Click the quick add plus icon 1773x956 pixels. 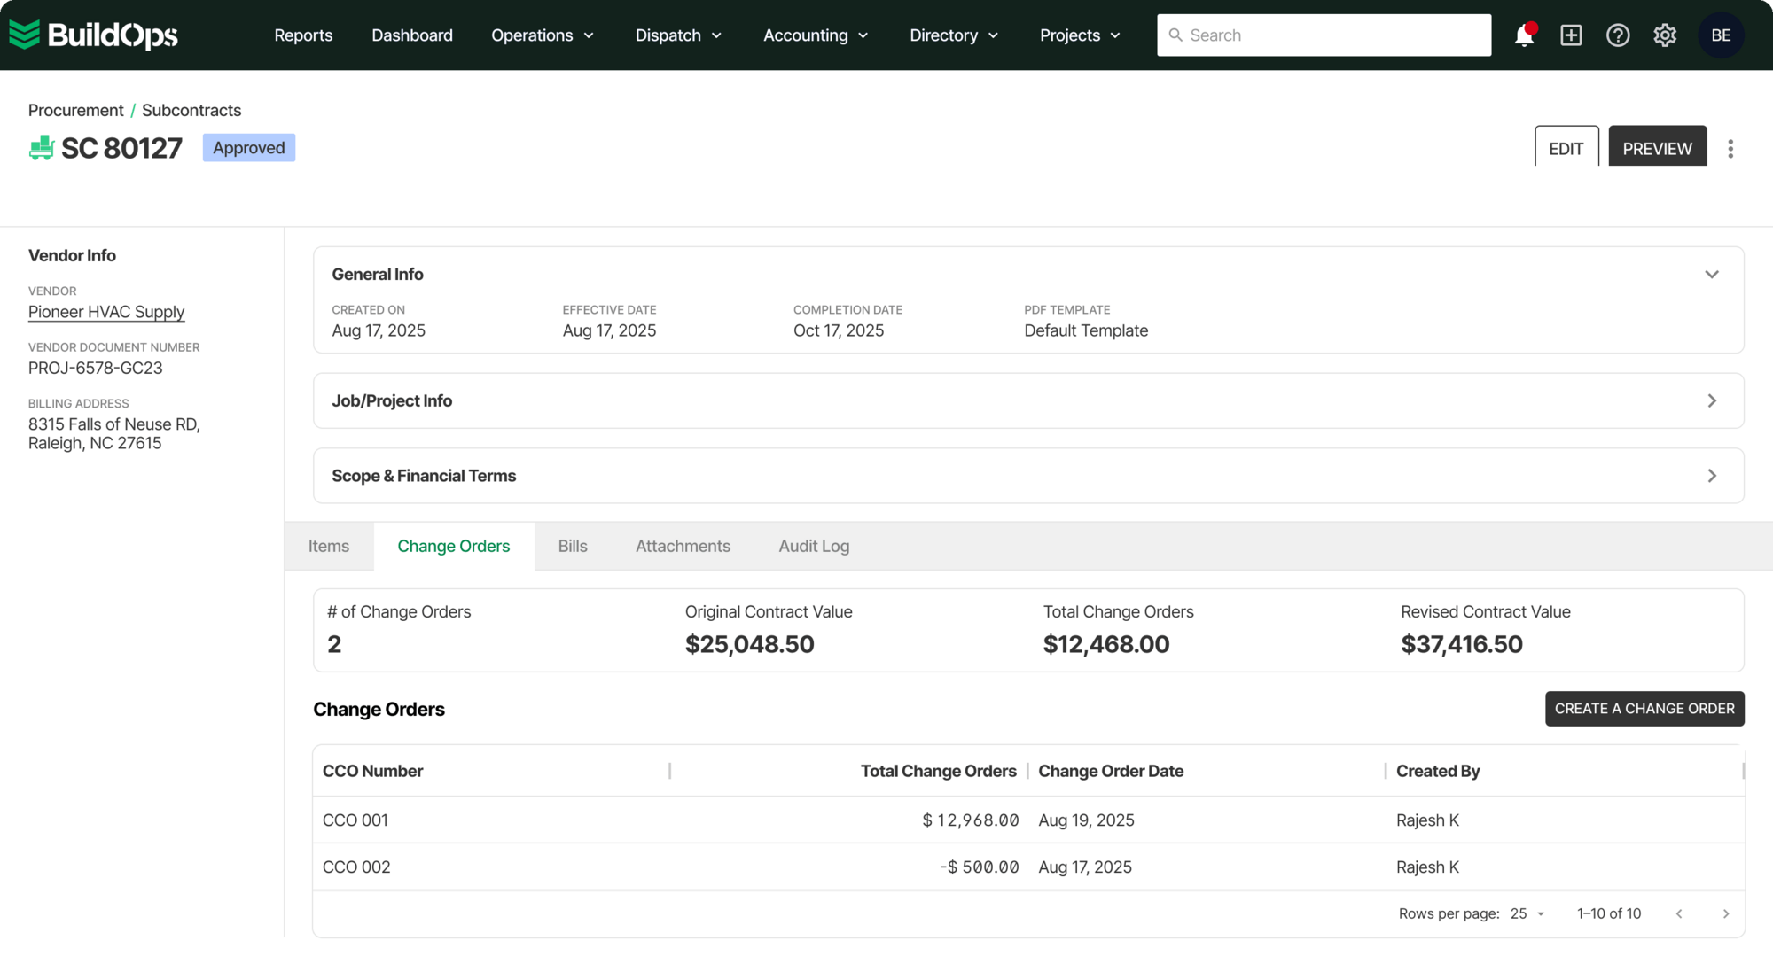point(1571,35)
